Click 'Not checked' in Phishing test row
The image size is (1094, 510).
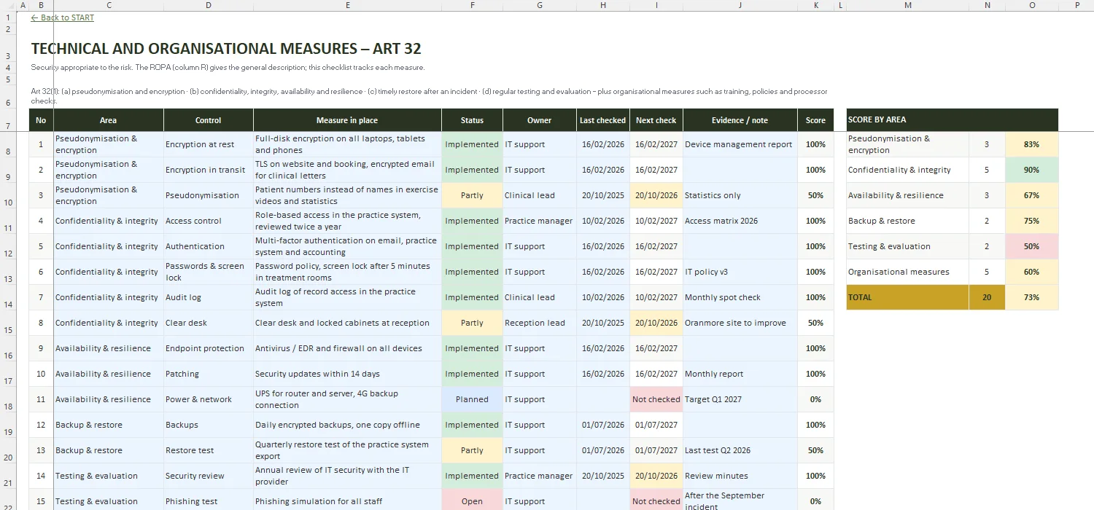pos(656,501)
